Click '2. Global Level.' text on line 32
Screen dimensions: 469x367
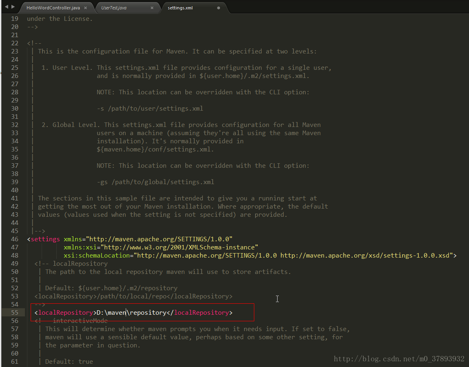click(71, 125)
